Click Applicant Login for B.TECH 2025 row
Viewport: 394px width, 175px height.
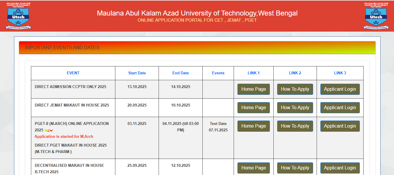tap(340, 168)
